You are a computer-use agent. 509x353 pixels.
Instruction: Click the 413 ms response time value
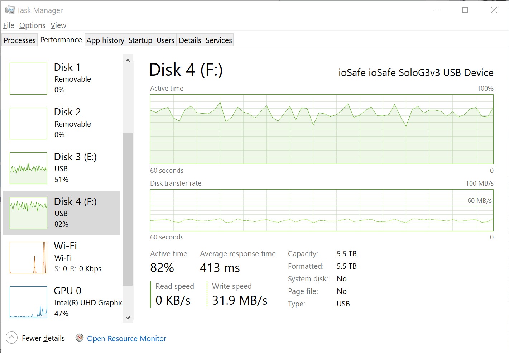tap(220, 268)
